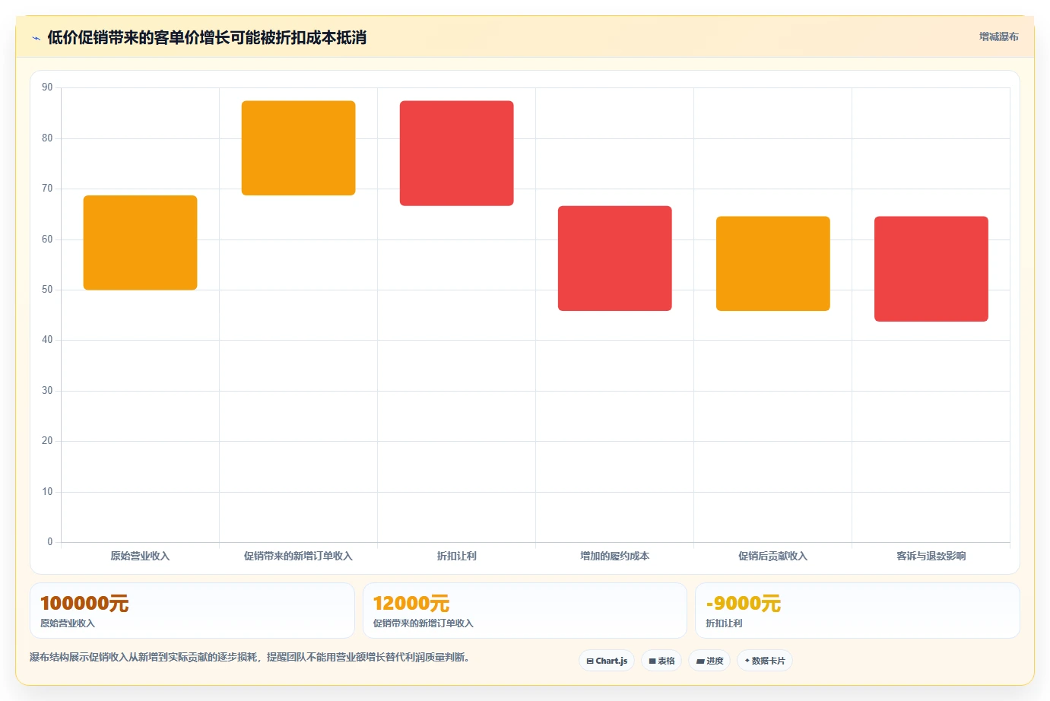1050x701 pixels.
Task: Click the 100000元 value in the first card
Action: (x=84, y=604)
